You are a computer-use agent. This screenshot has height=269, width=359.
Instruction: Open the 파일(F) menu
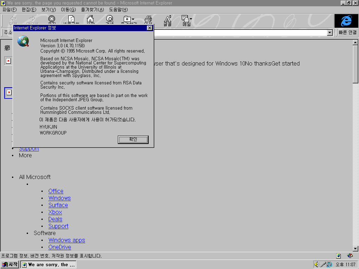(x=9, y=9)
